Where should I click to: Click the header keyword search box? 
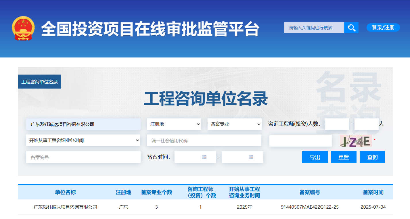point(314,28)
